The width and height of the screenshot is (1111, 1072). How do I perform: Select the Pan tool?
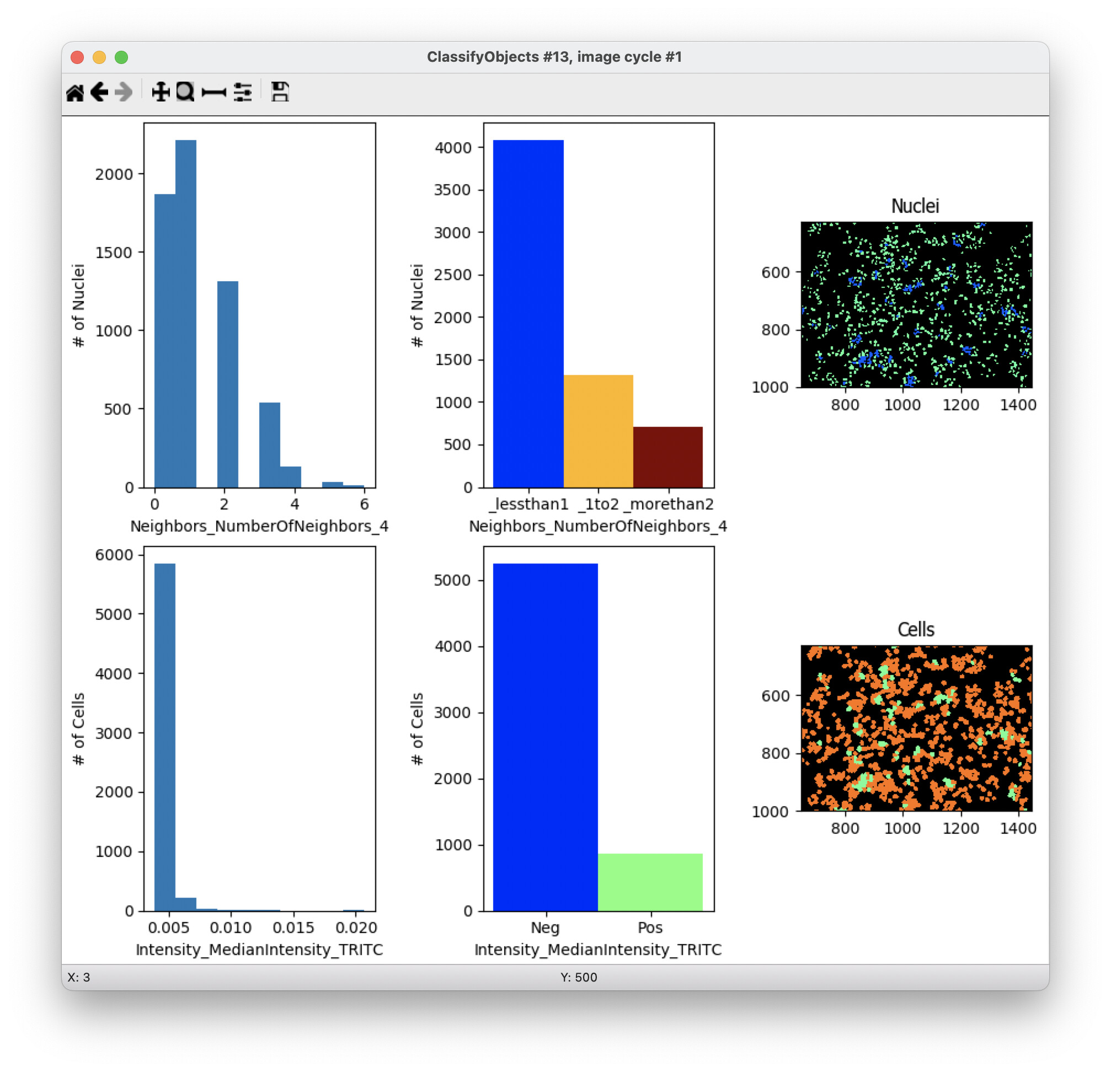pos(161,92)
